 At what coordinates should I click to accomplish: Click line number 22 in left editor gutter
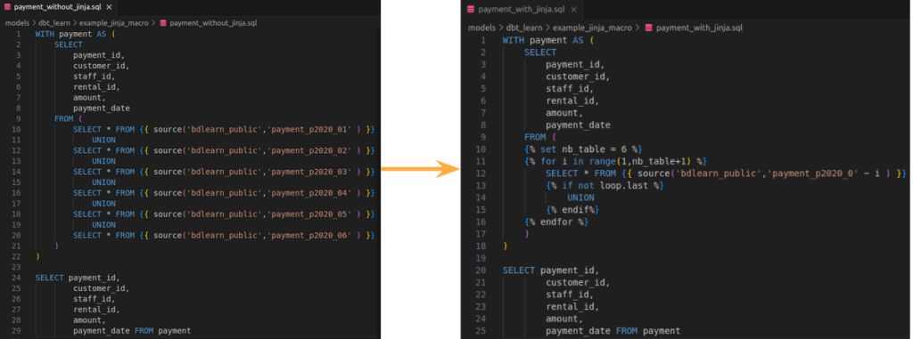click(16, 256)
